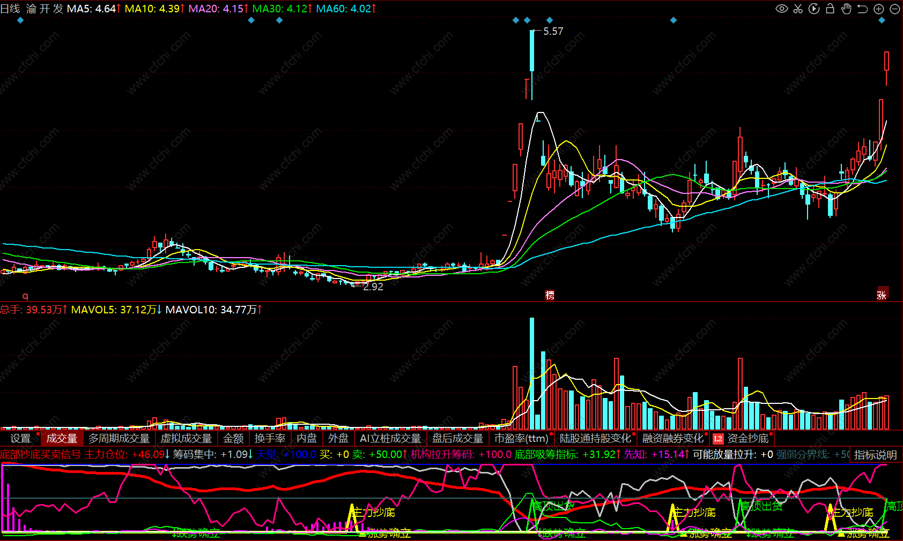Click the 底部抄底买卖信号 indicator name
The width and height of the screenshot is (903, 541).
tap(40, 455)
